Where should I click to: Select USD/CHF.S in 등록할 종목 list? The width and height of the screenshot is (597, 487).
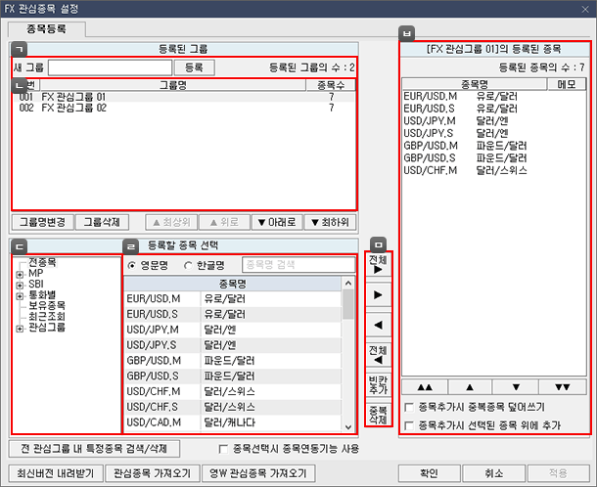pyautogui.click(x=233, y=407)
